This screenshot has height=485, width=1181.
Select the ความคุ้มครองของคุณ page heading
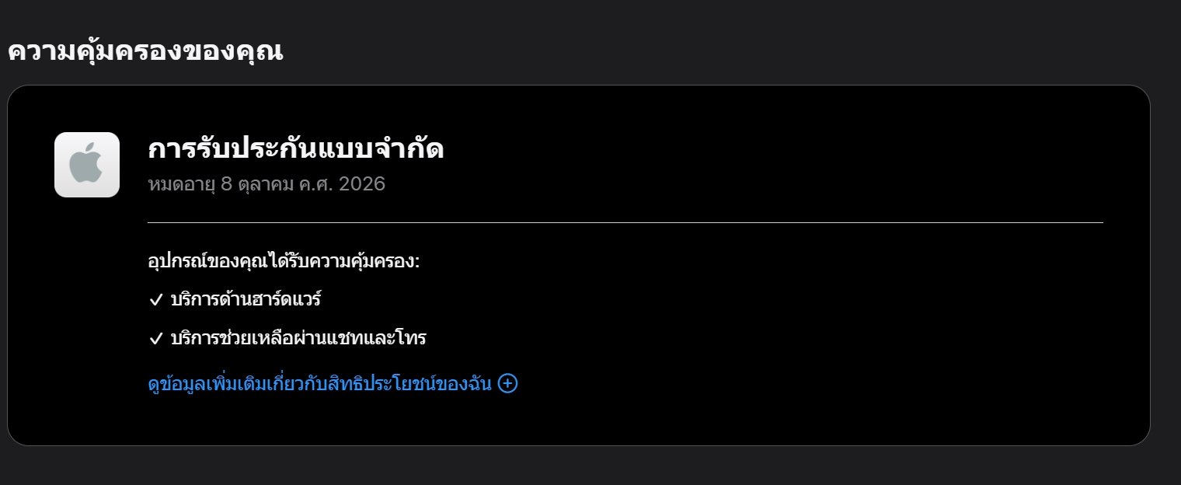[x=145, y=51]
